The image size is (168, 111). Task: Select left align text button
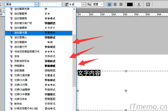(x=109, y=4)
